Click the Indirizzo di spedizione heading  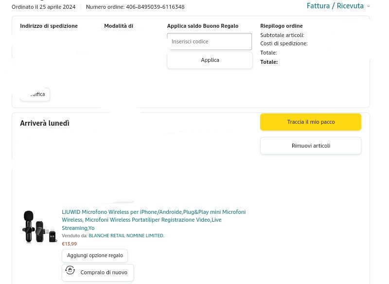(x=49, y=26)
